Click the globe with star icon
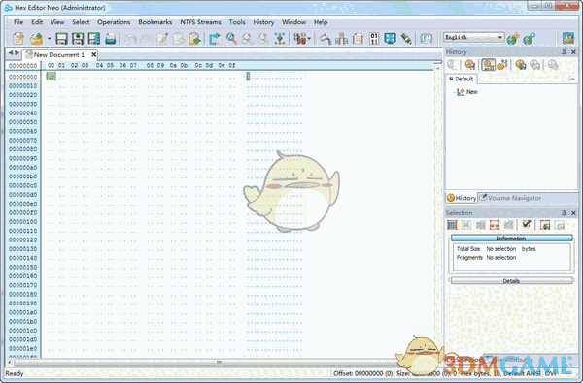This screenshot has width=583, height=383. (513, 38)
